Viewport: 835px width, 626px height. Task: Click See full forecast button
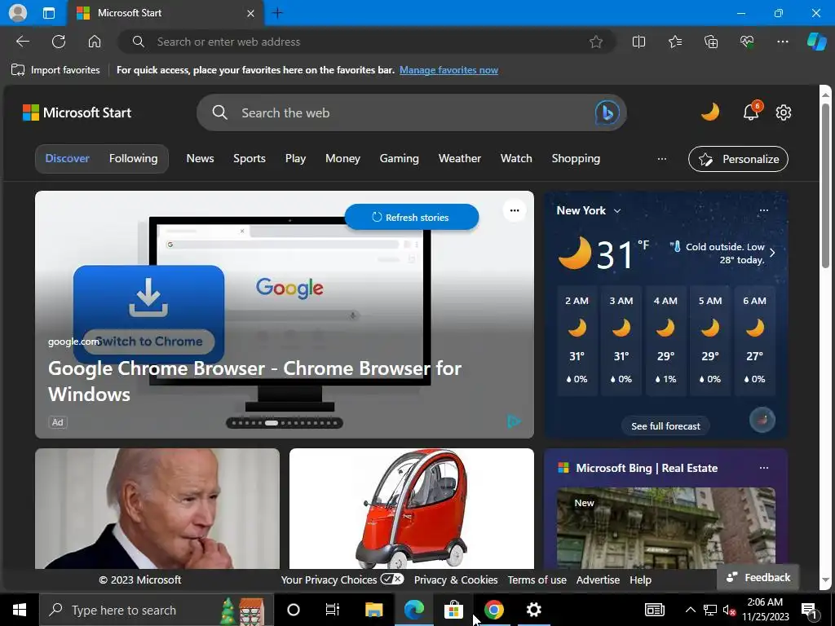(665, 425)
